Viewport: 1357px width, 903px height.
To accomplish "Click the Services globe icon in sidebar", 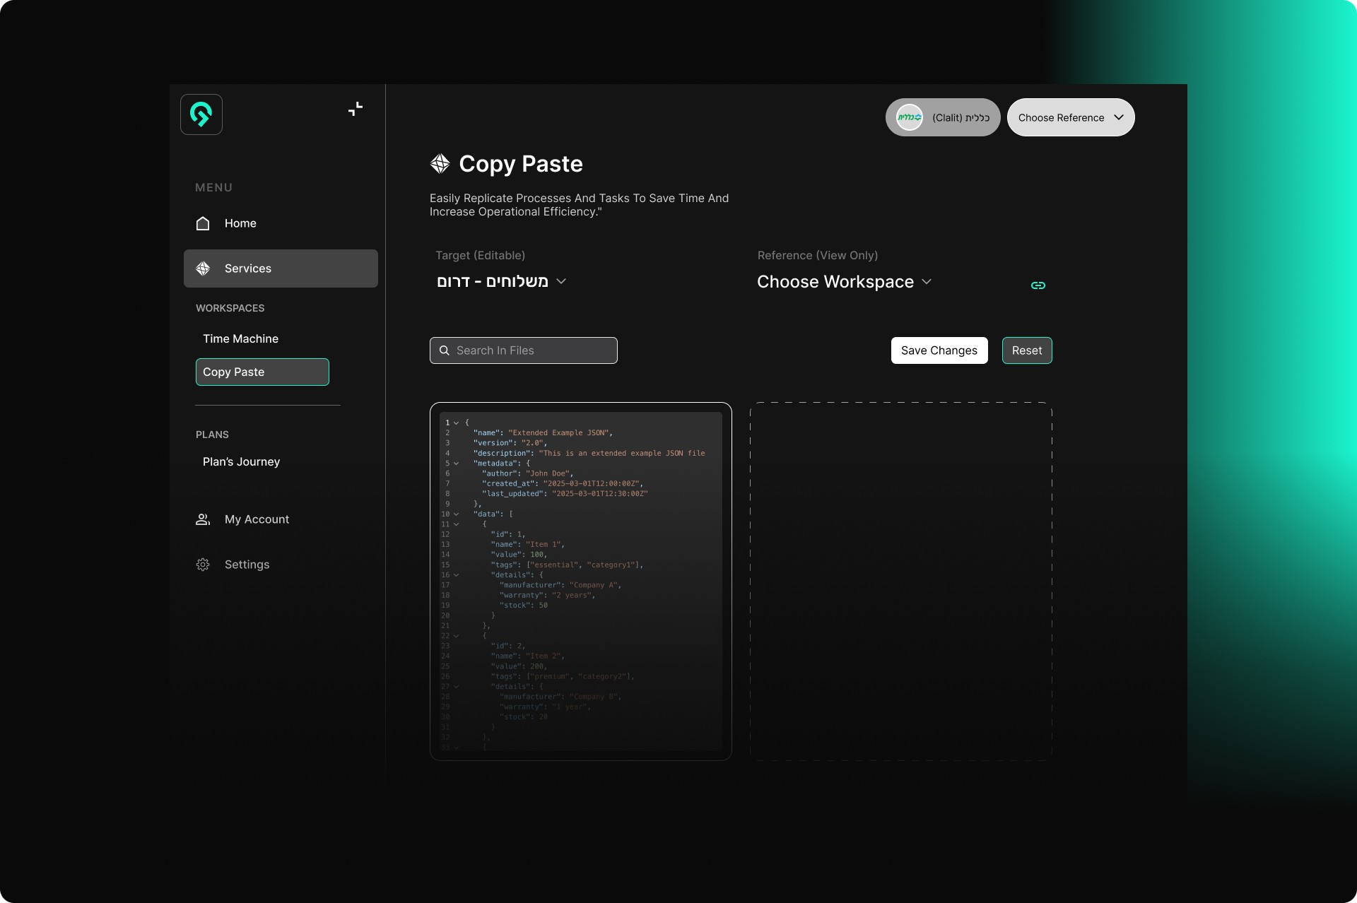I will [203, 268].
